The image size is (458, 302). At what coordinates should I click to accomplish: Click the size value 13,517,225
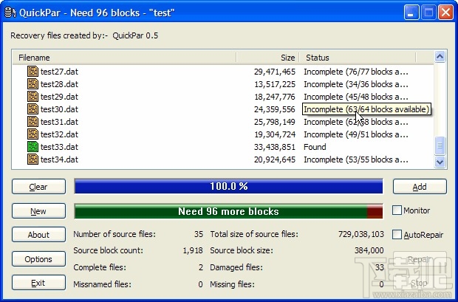[275, 84]
